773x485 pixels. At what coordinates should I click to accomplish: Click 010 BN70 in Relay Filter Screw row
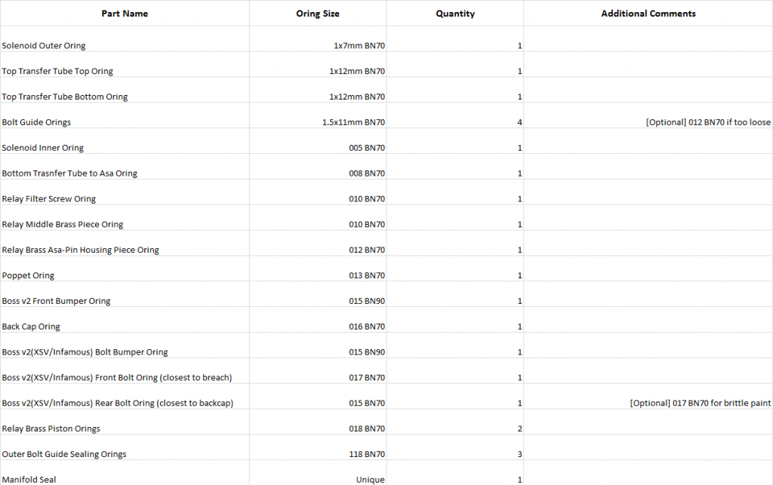click(x=318, y=193)
